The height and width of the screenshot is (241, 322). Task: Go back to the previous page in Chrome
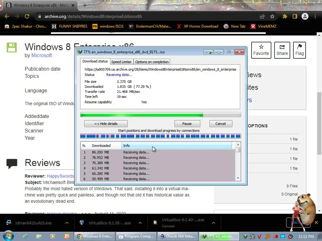7,16
